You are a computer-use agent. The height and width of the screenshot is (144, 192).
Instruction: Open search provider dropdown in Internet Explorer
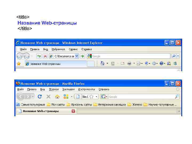point(178,56)
